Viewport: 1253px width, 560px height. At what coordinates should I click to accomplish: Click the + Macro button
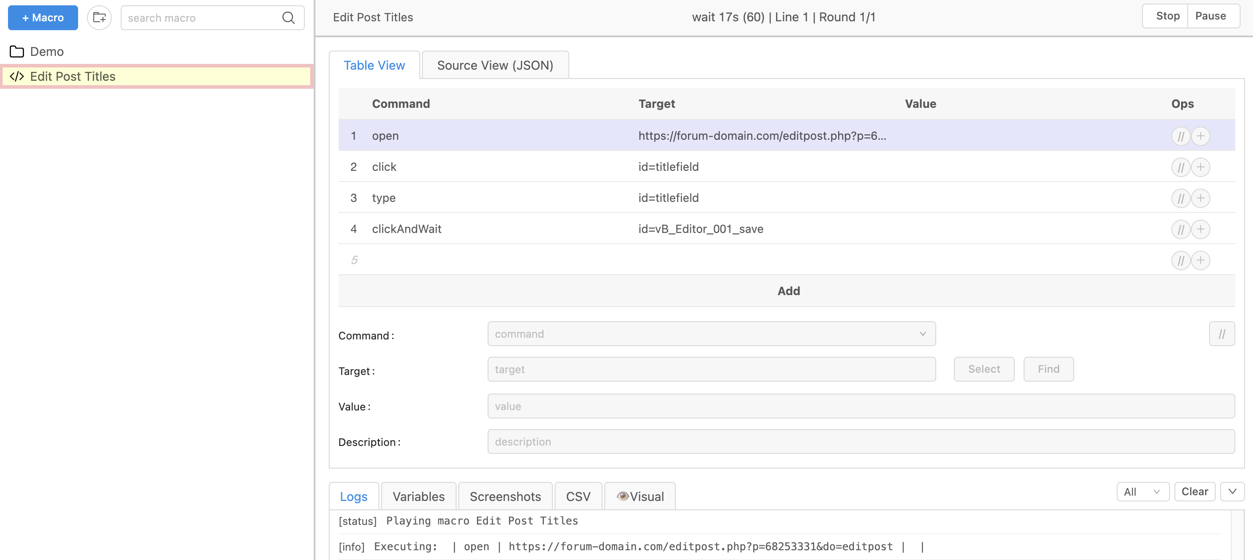(43, 18)
